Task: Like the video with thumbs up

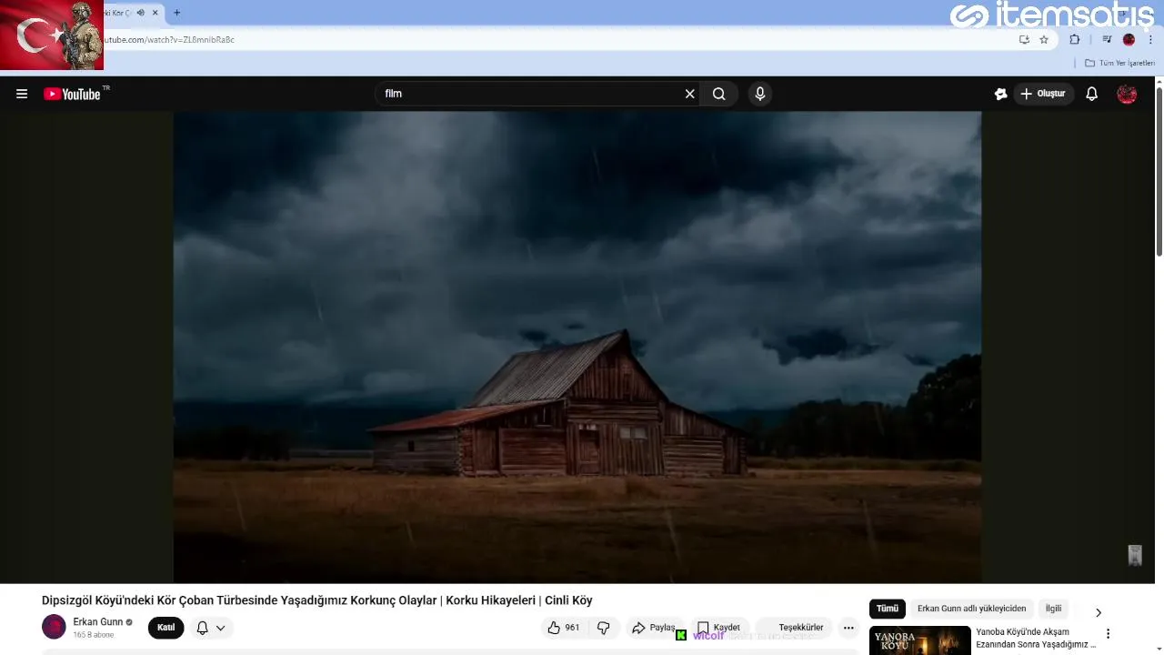Action: [x=563, y=628]
